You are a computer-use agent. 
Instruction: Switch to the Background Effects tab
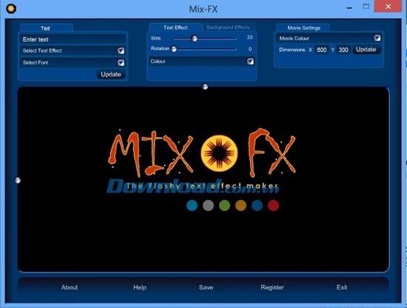(228, 27)
